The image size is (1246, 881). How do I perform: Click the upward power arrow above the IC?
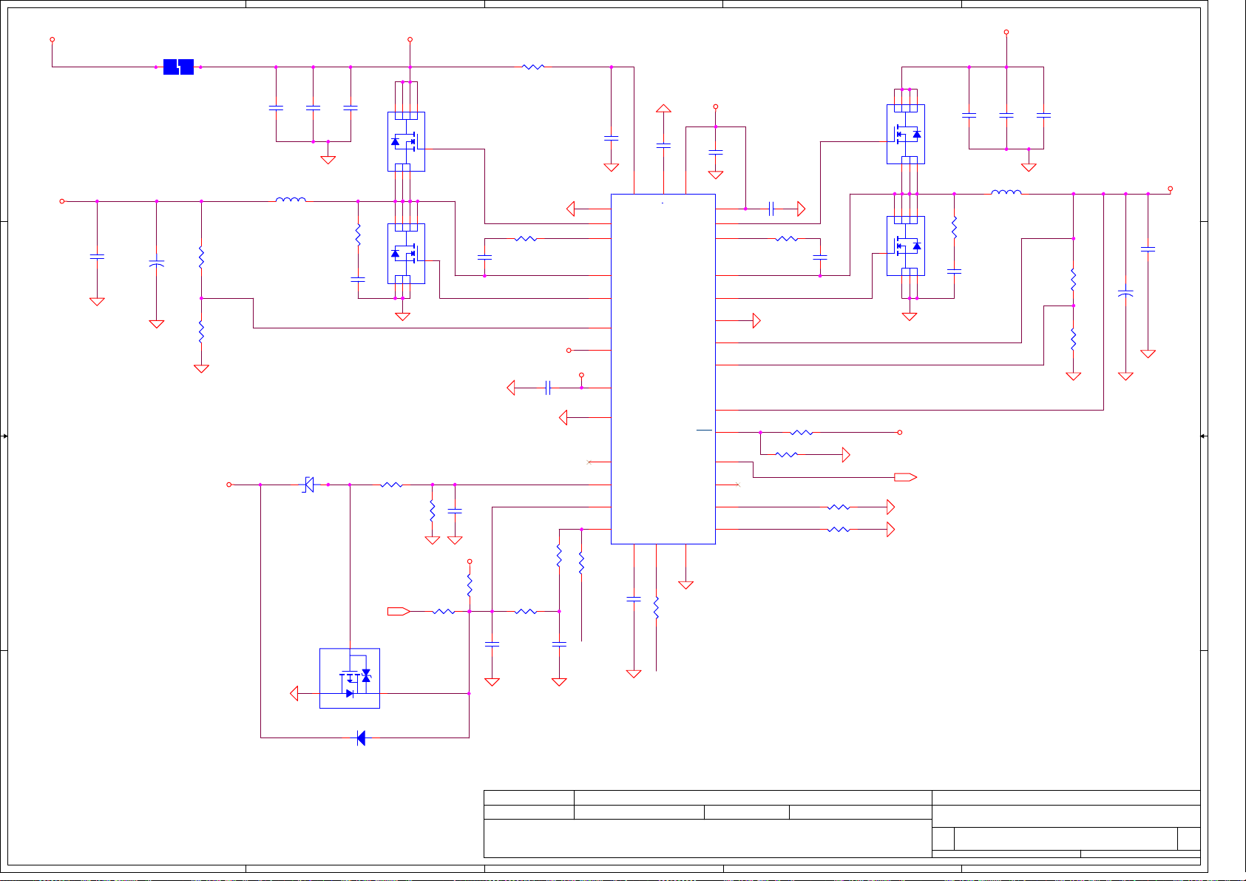[663, 109]
